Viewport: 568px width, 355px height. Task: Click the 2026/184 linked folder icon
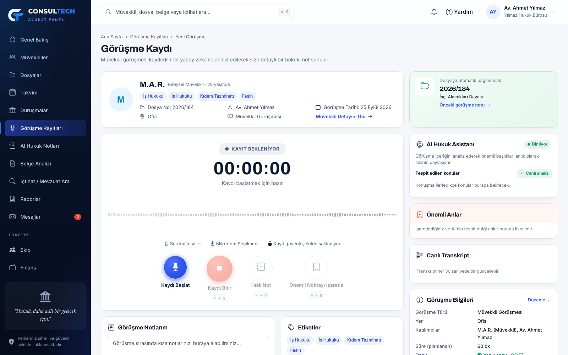tap(425, 86)
